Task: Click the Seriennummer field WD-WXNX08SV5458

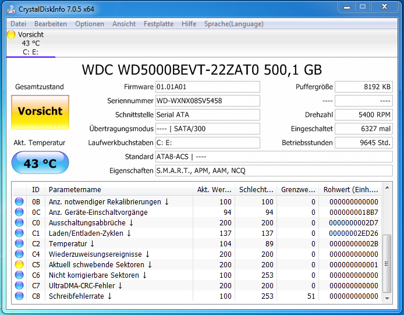Action: [208, 101]
